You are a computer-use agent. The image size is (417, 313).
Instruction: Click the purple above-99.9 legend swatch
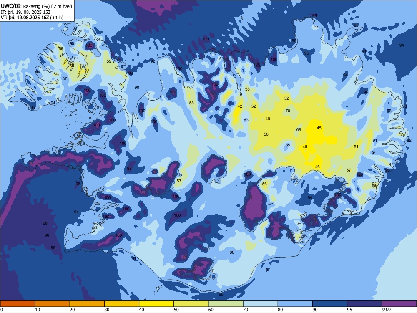pyautogui.click(x=399, y=304)
